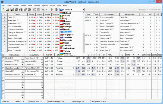163x104 pixels.
Task: Open home team dropdown for Inverness CT FC
Action: tap(23, 61)
